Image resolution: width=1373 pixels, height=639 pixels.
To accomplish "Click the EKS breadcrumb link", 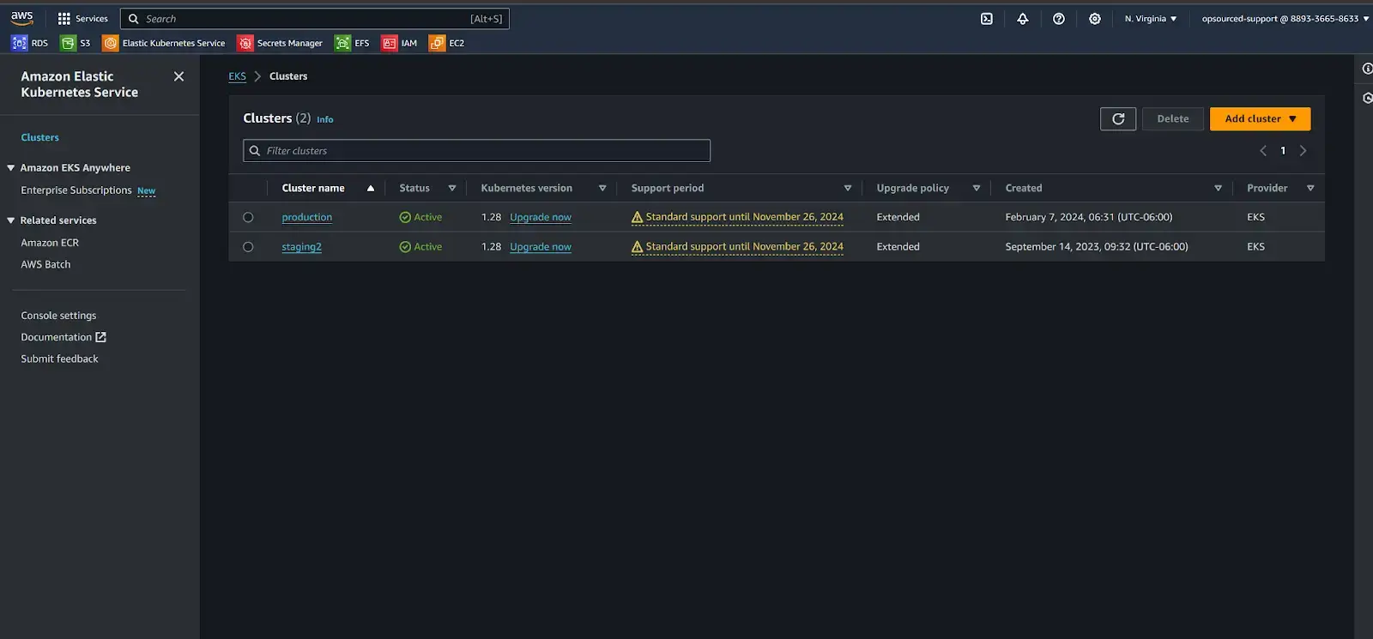I will click(237, 76).
